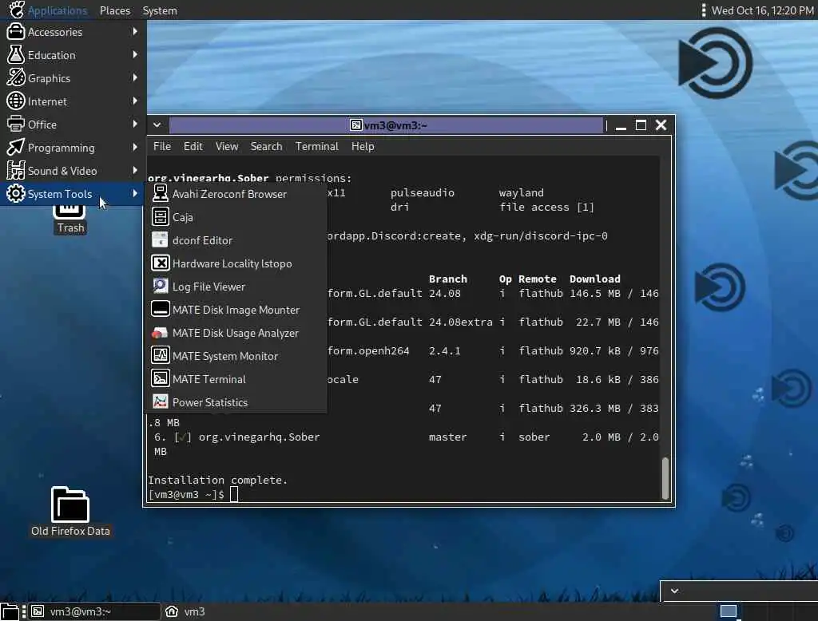Open Log File Viewer icon

click(x=160, y=287)
